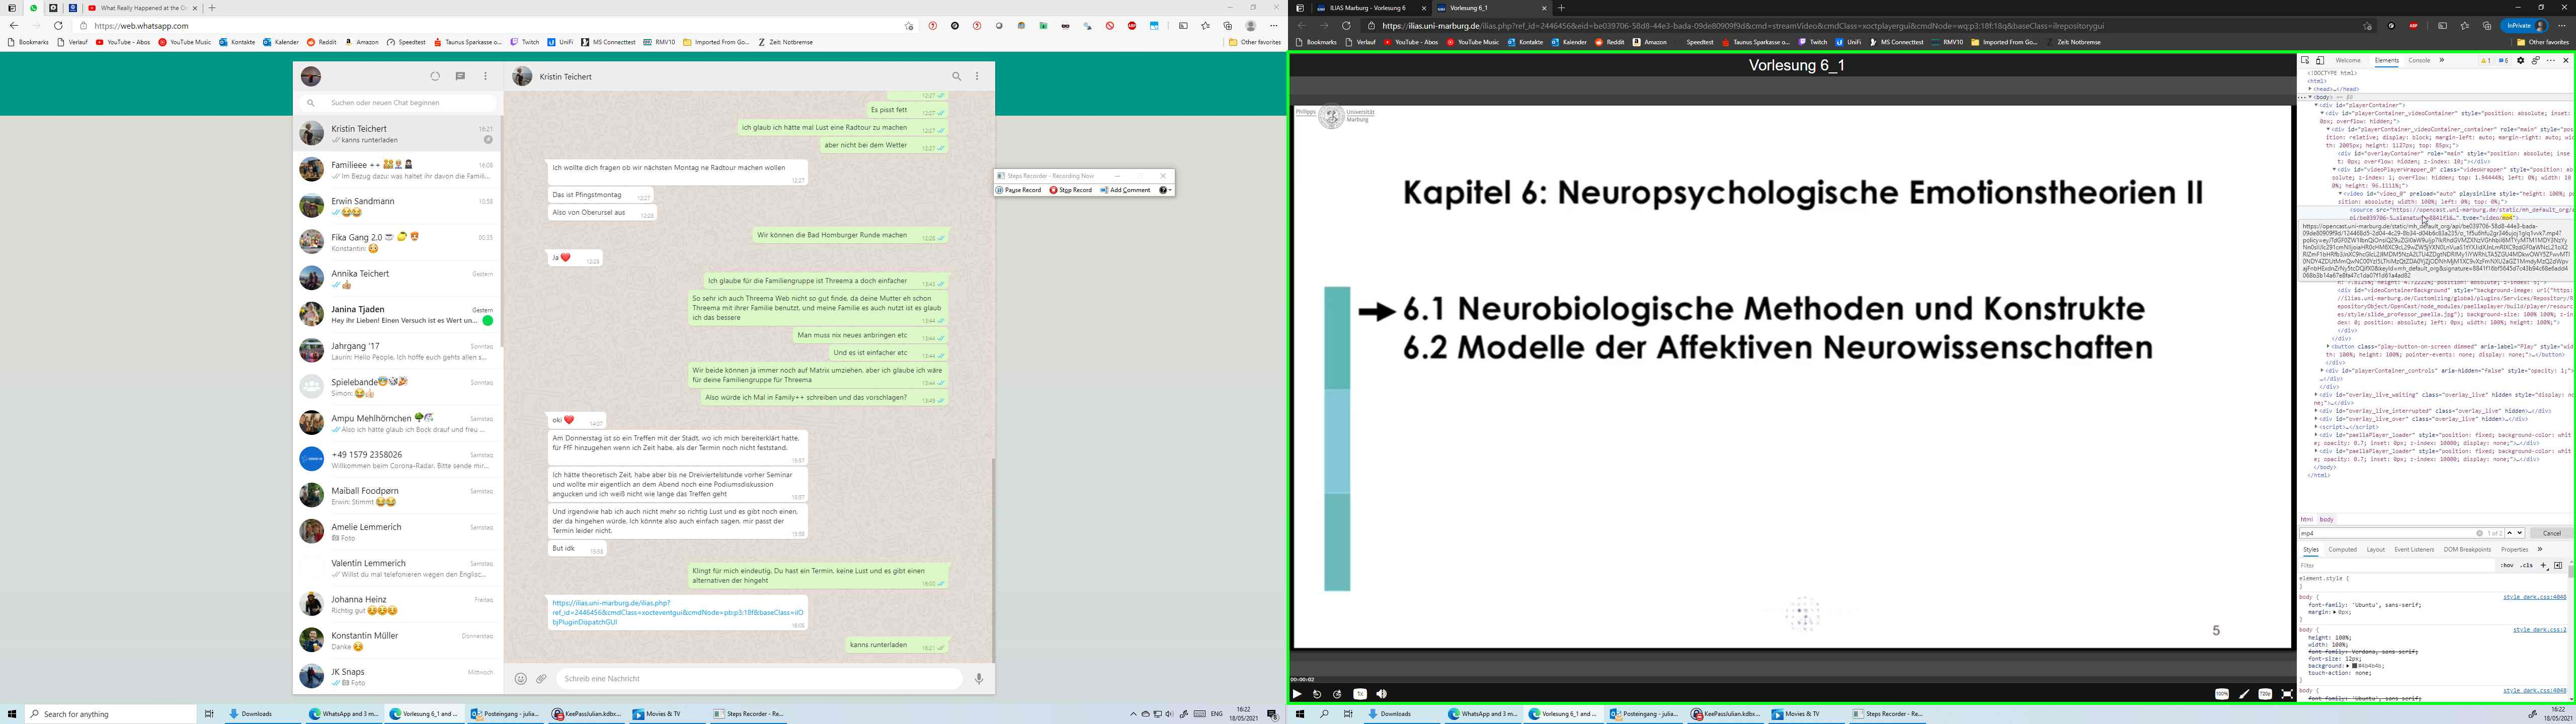Toggle the :hov element state panel

(2507, 565)
